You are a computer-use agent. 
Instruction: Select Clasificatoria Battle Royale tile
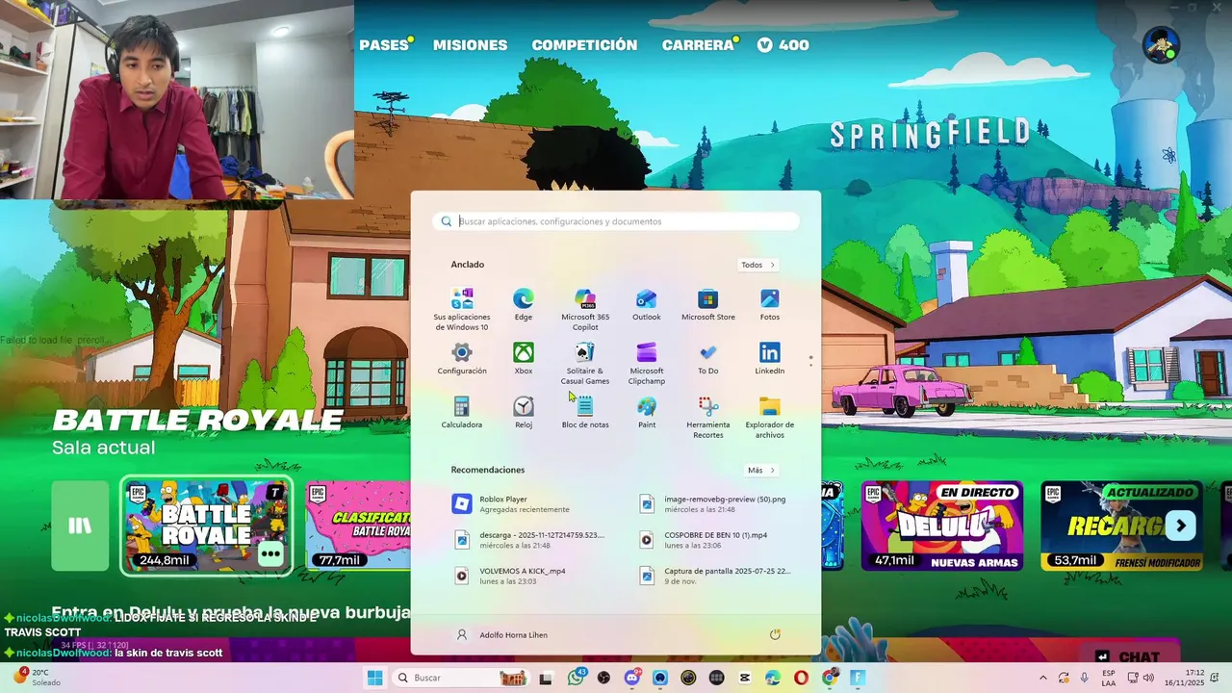[x=358, y=526]
